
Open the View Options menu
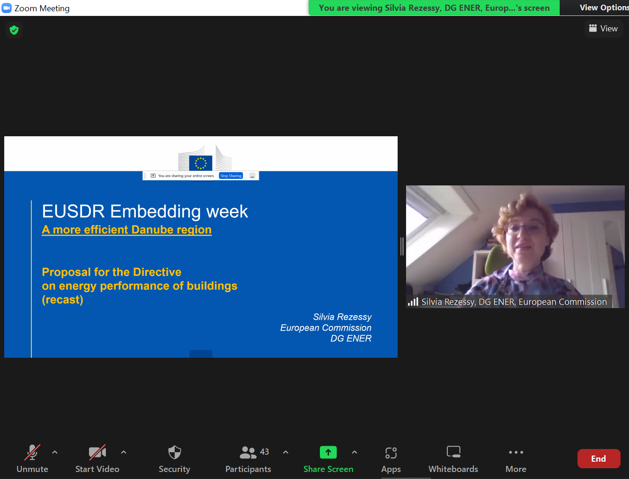pyautogui.click(x=603, y=7)
